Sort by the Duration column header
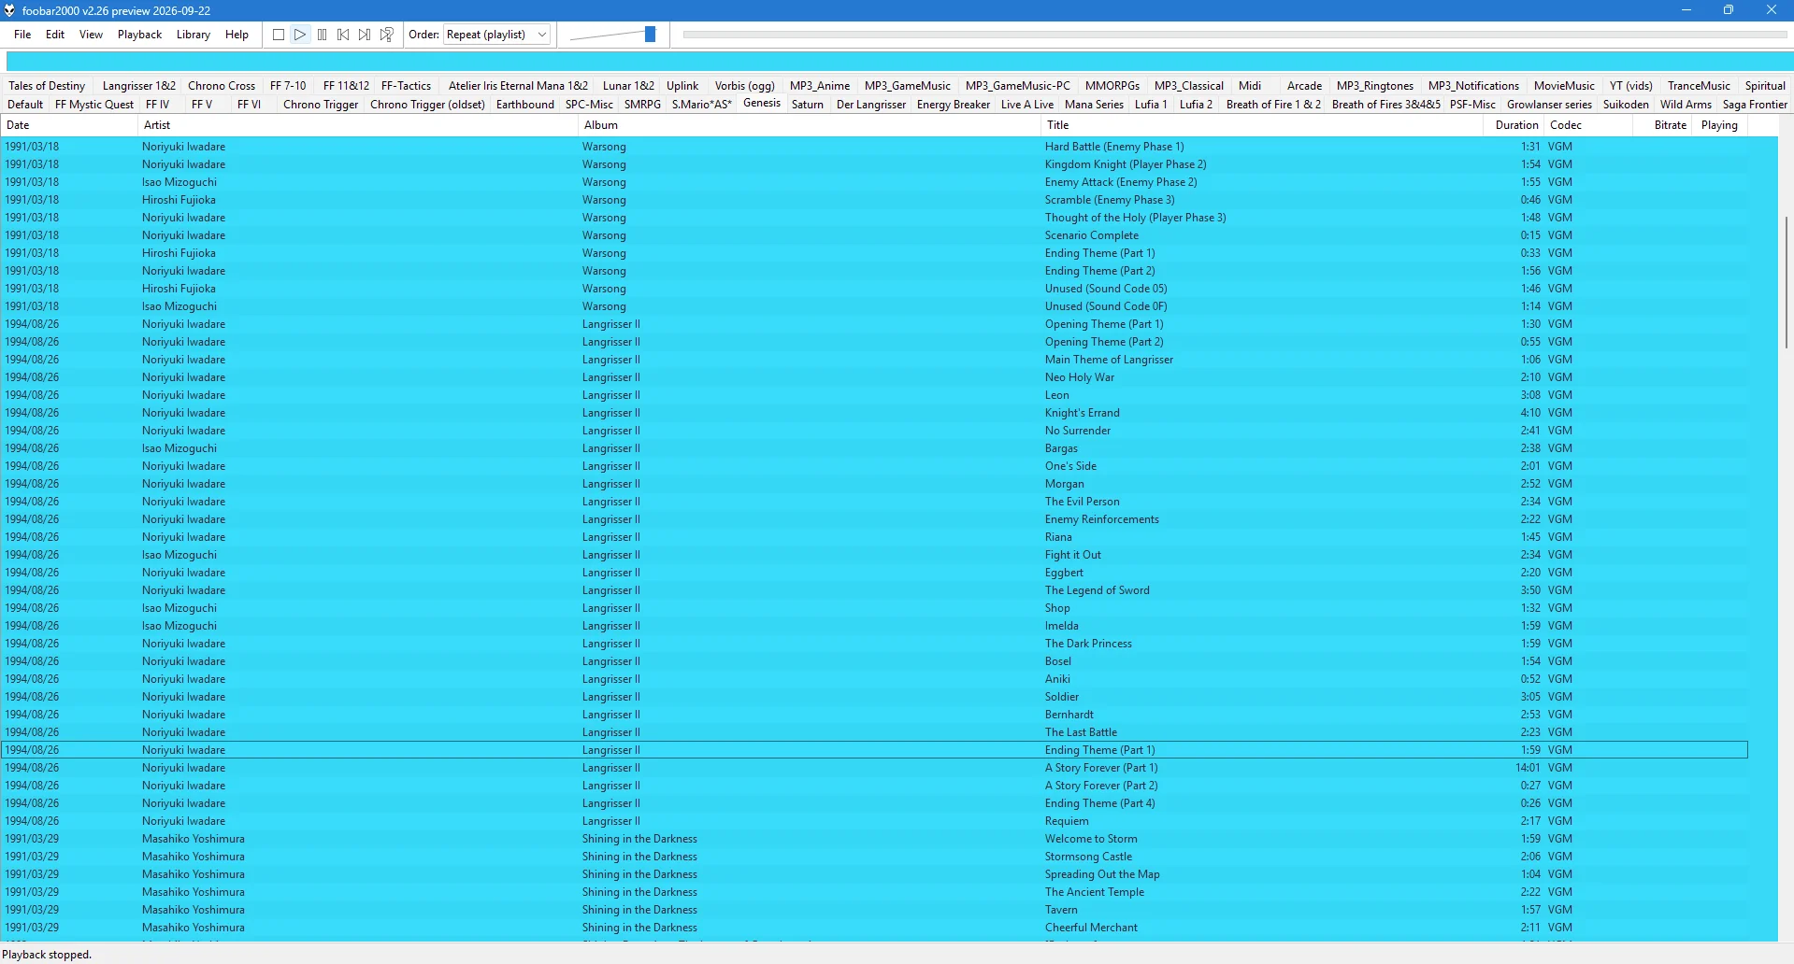This screenshot has width=1794, height=964. coord(1513,125)
